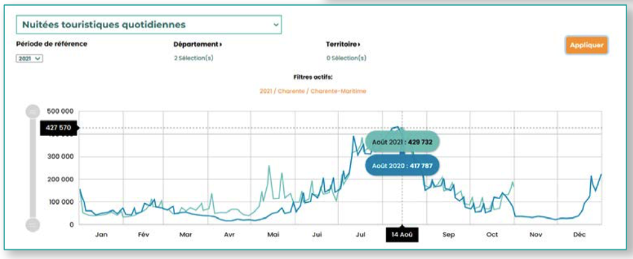The height and width of the screenshot is (259, 633).
Task: Expand the Département filter
Action: tap(197, 45)
